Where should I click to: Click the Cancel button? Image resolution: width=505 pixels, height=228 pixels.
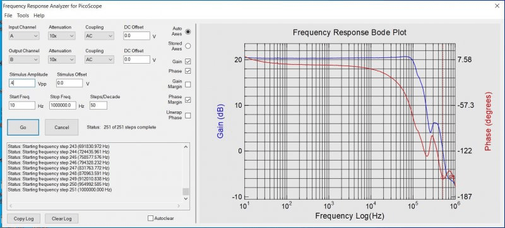coord(61,127)
